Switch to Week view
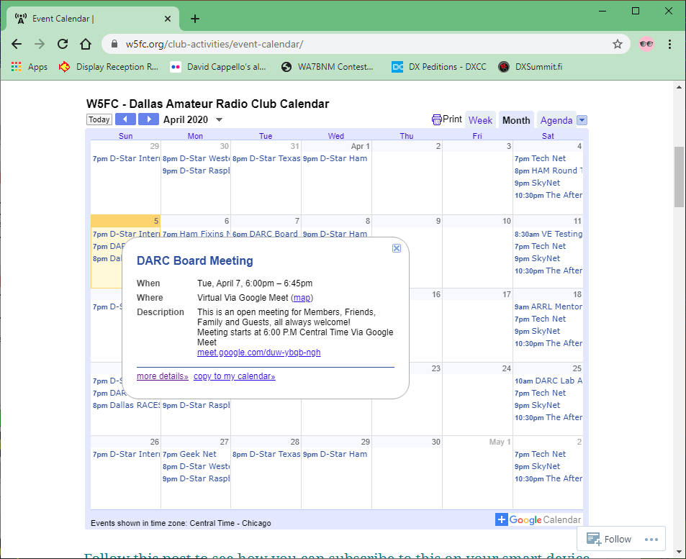Viewport: 686px width, 559px height. click(x=480, y=119)
